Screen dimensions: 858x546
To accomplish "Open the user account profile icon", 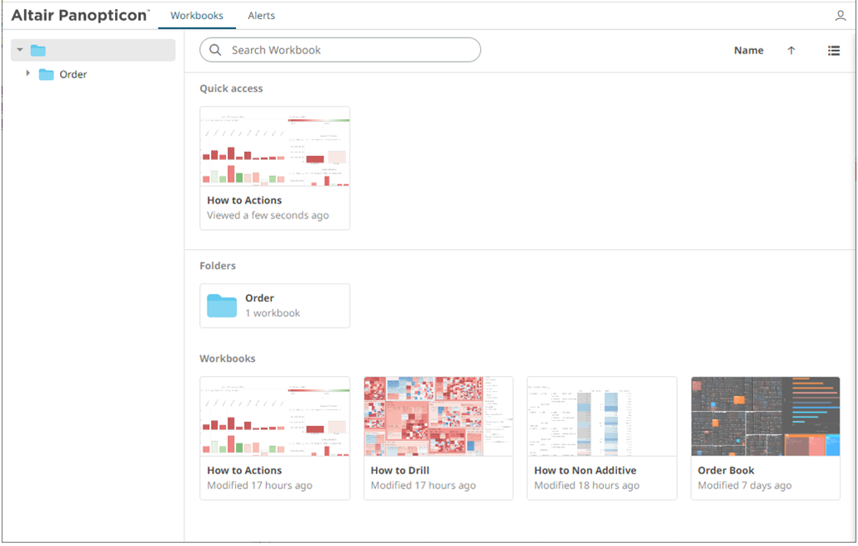I will click(840, 16).
